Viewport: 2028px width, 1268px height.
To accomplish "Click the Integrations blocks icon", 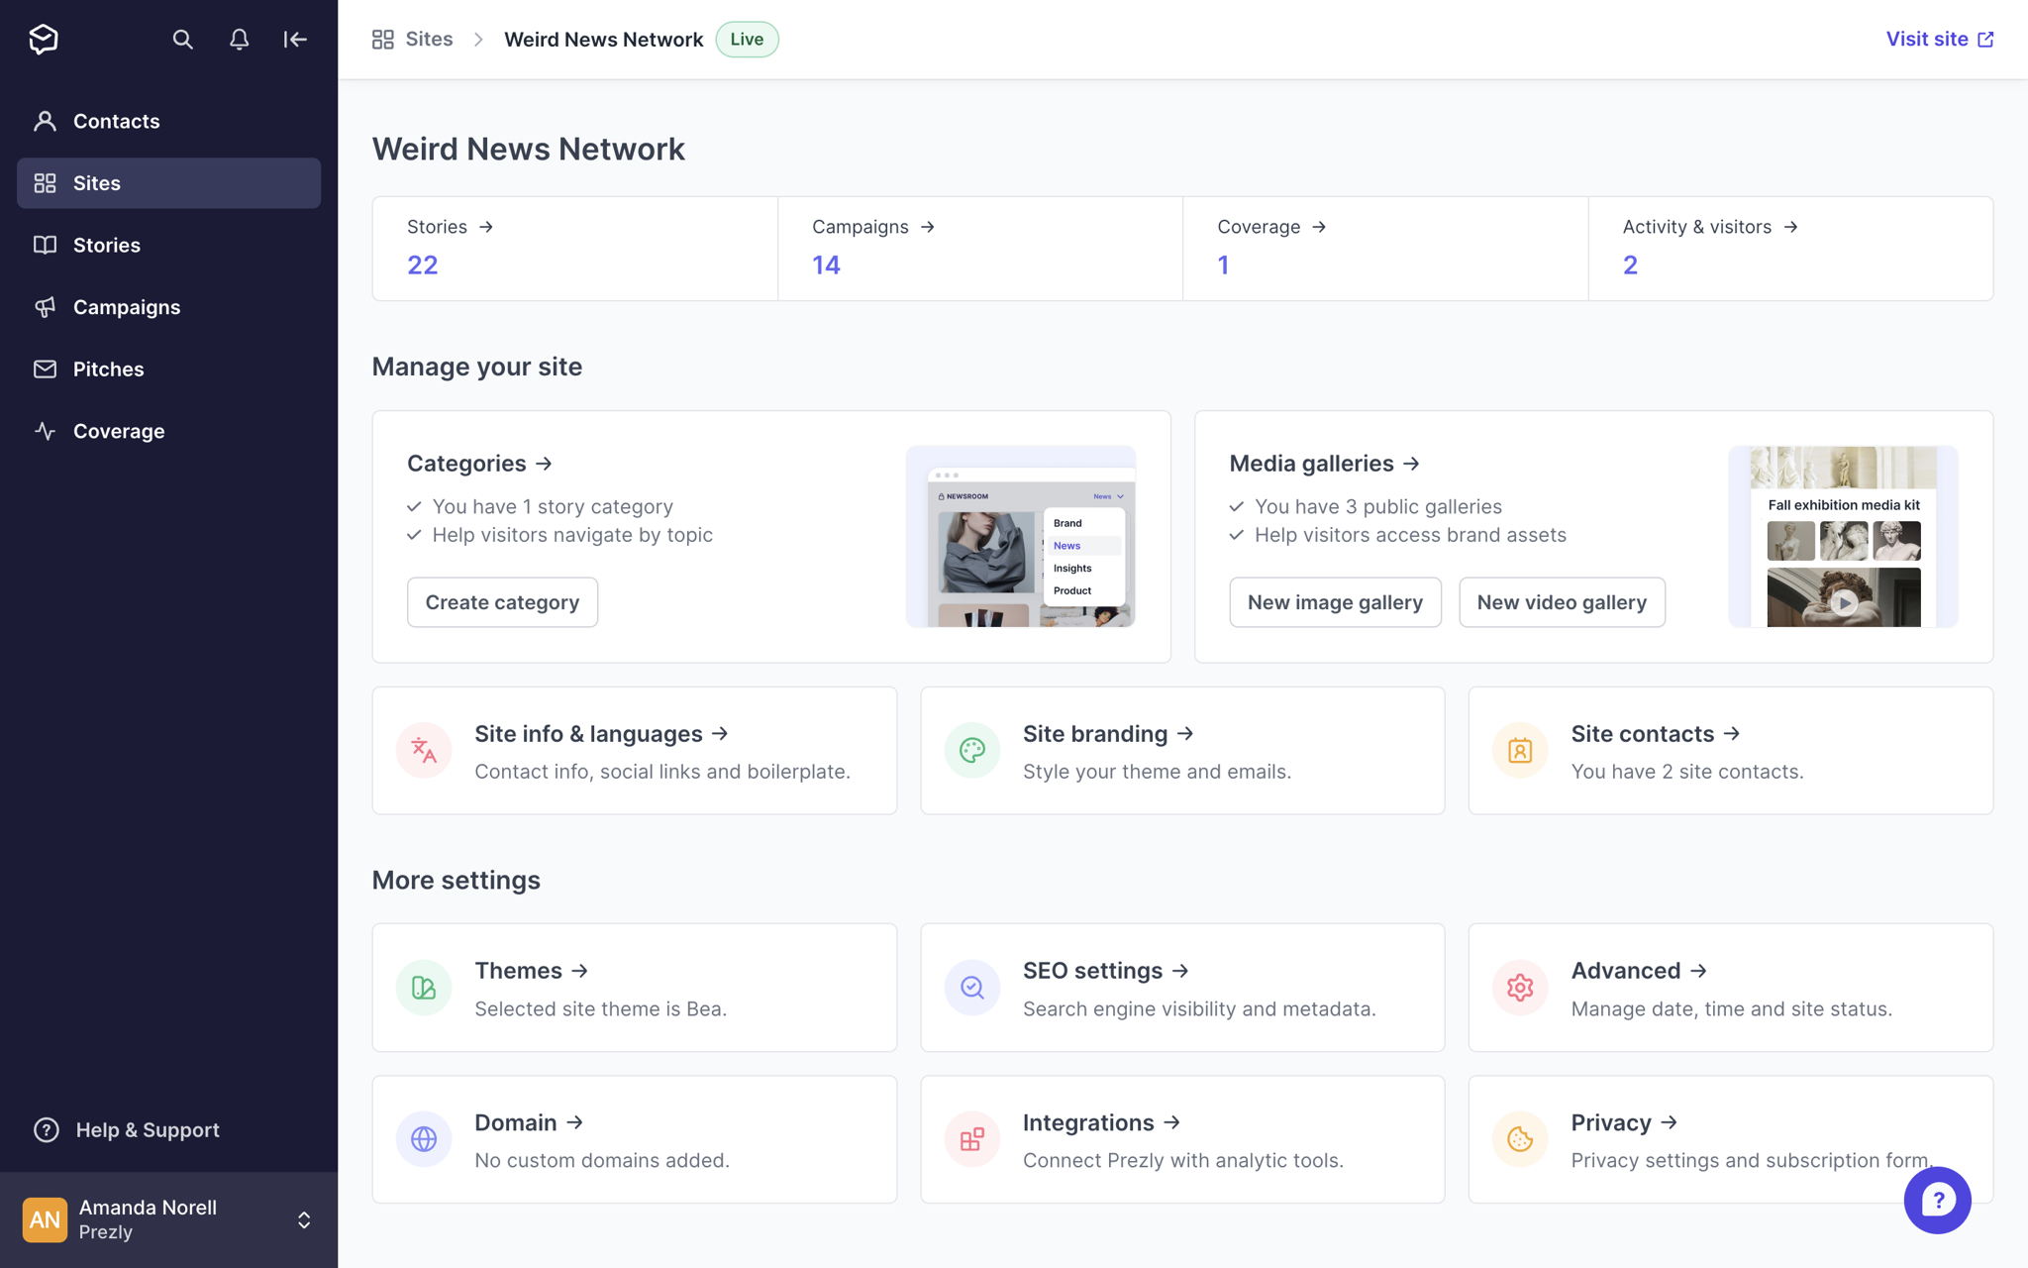I will point(972,1139).
